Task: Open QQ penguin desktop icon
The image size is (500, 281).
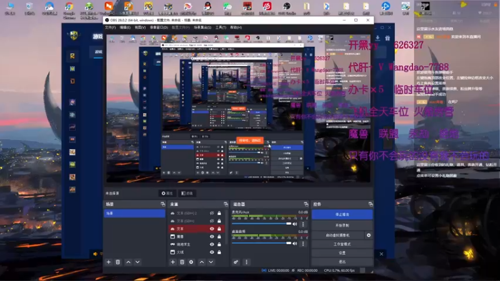Action: coord(207,9)
